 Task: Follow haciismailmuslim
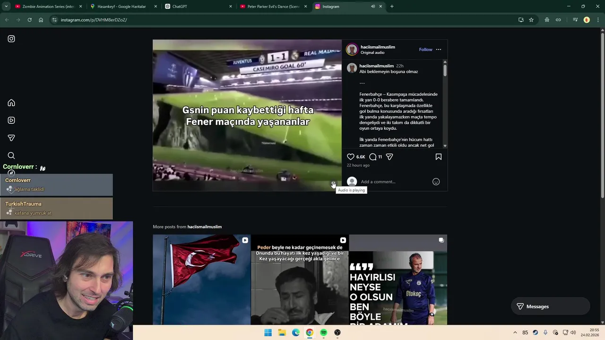(x=425, y=50)
